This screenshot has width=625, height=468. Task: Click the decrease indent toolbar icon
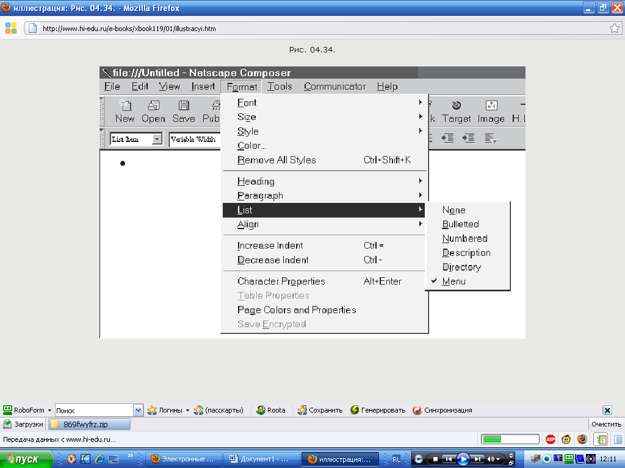tap(447, 138)
